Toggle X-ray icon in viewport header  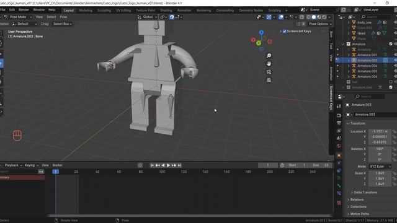click(x=301, y=17)
